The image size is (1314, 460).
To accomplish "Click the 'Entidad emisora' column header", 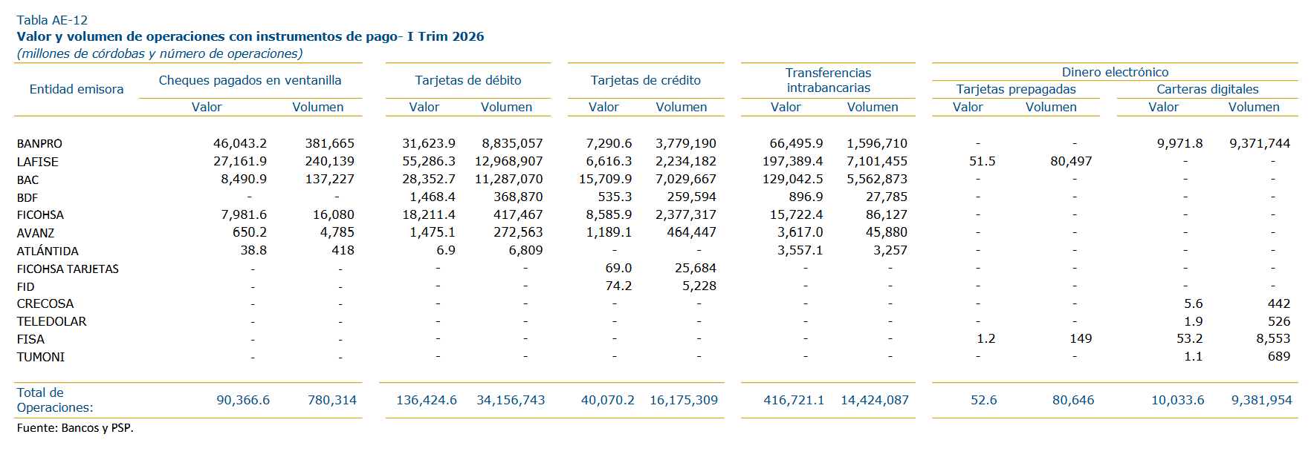I will point(77,89).
